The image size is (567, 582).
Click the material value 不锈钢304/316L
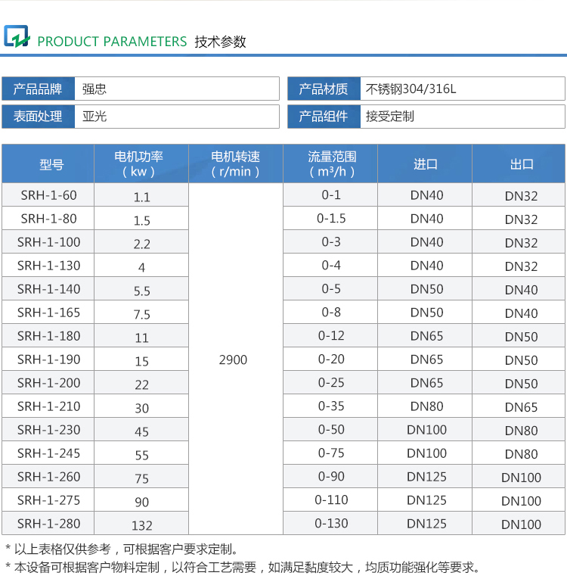pos(411,89)
